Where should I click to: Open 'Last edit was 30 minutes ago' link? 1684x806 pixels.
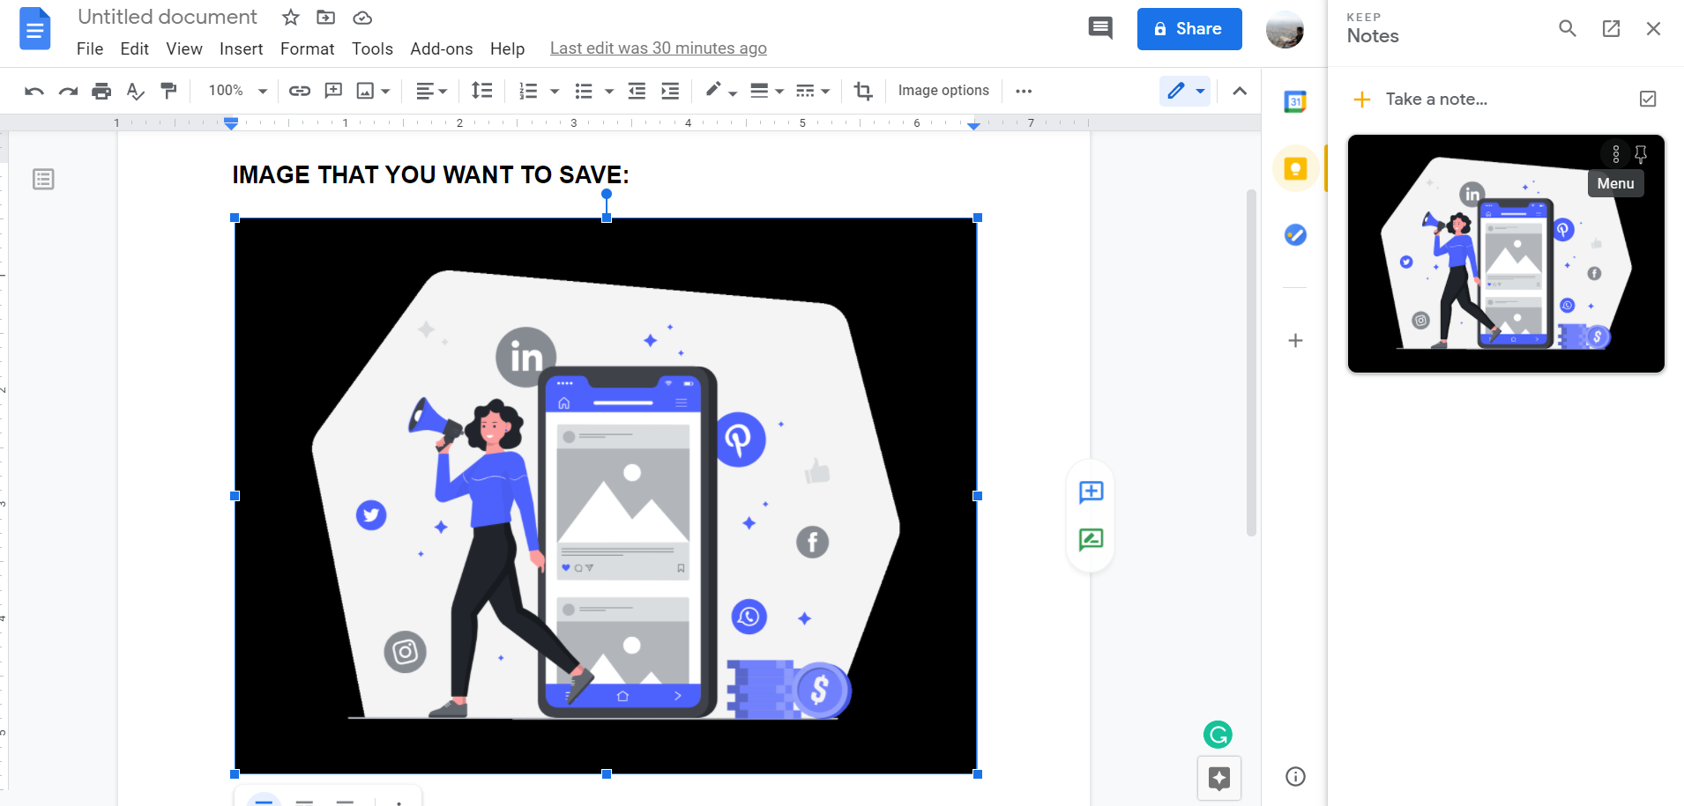[x=659, y=48]
